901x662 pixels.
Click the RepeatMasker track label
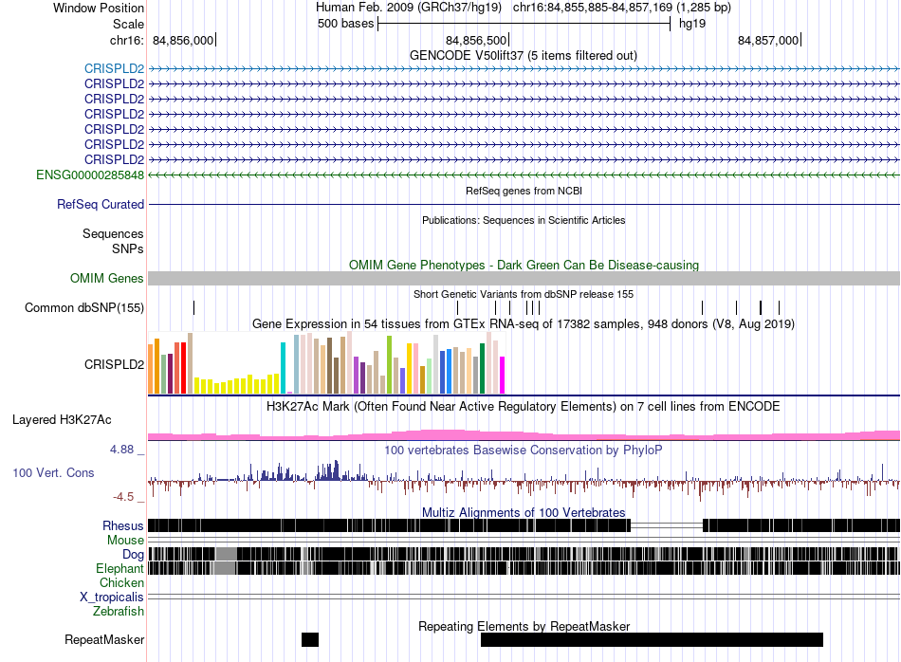pos(104,639)
